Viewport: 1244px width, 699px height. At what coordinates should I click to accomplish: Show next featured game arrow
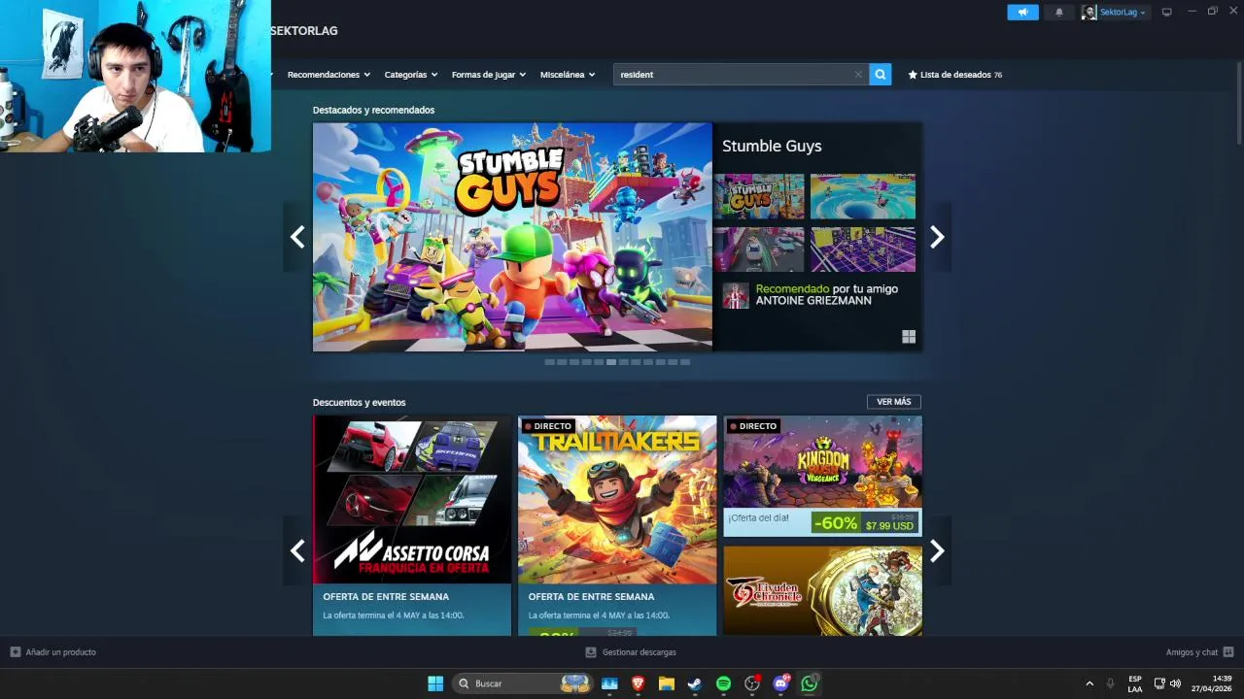(937, 237)
